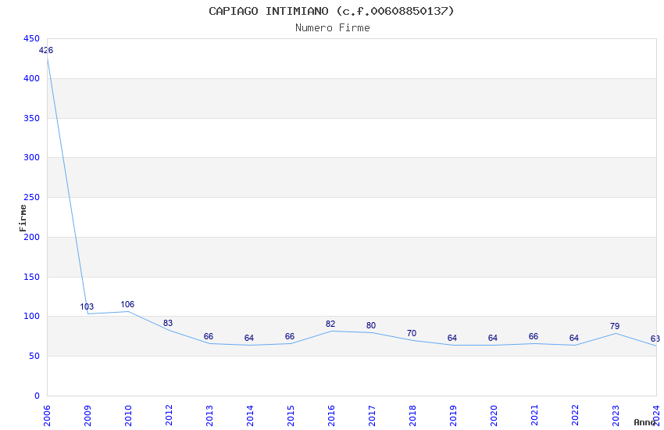Click the data label 64 above 2014
Viewport: 664px width, 430px height.
(249, 338)
